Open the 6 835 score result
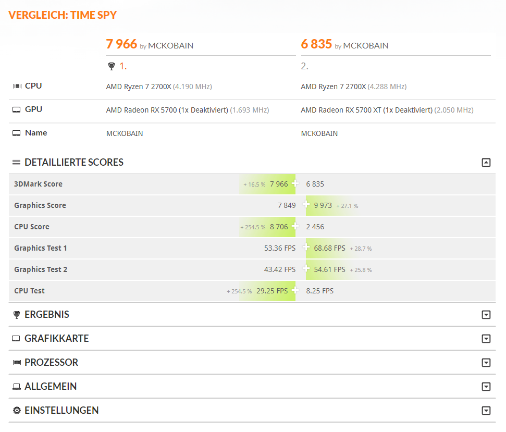 316,44
